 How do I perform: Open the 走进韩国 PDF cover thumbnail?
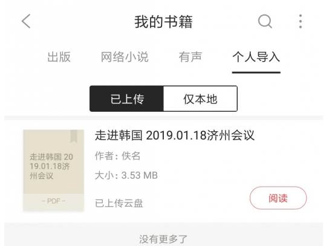(53, 170)
